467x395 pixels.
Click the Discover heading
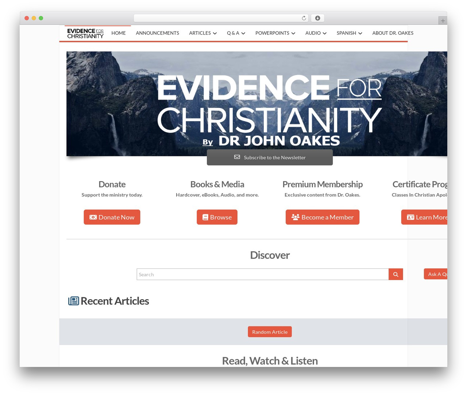[x=270, y=255]
